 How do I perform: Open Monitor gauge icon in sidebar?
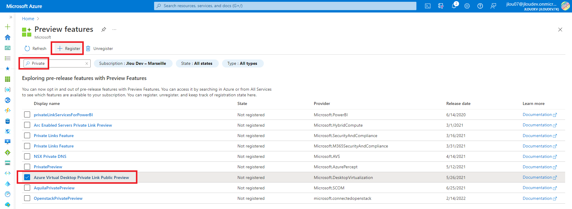click(x=8, y=194)
